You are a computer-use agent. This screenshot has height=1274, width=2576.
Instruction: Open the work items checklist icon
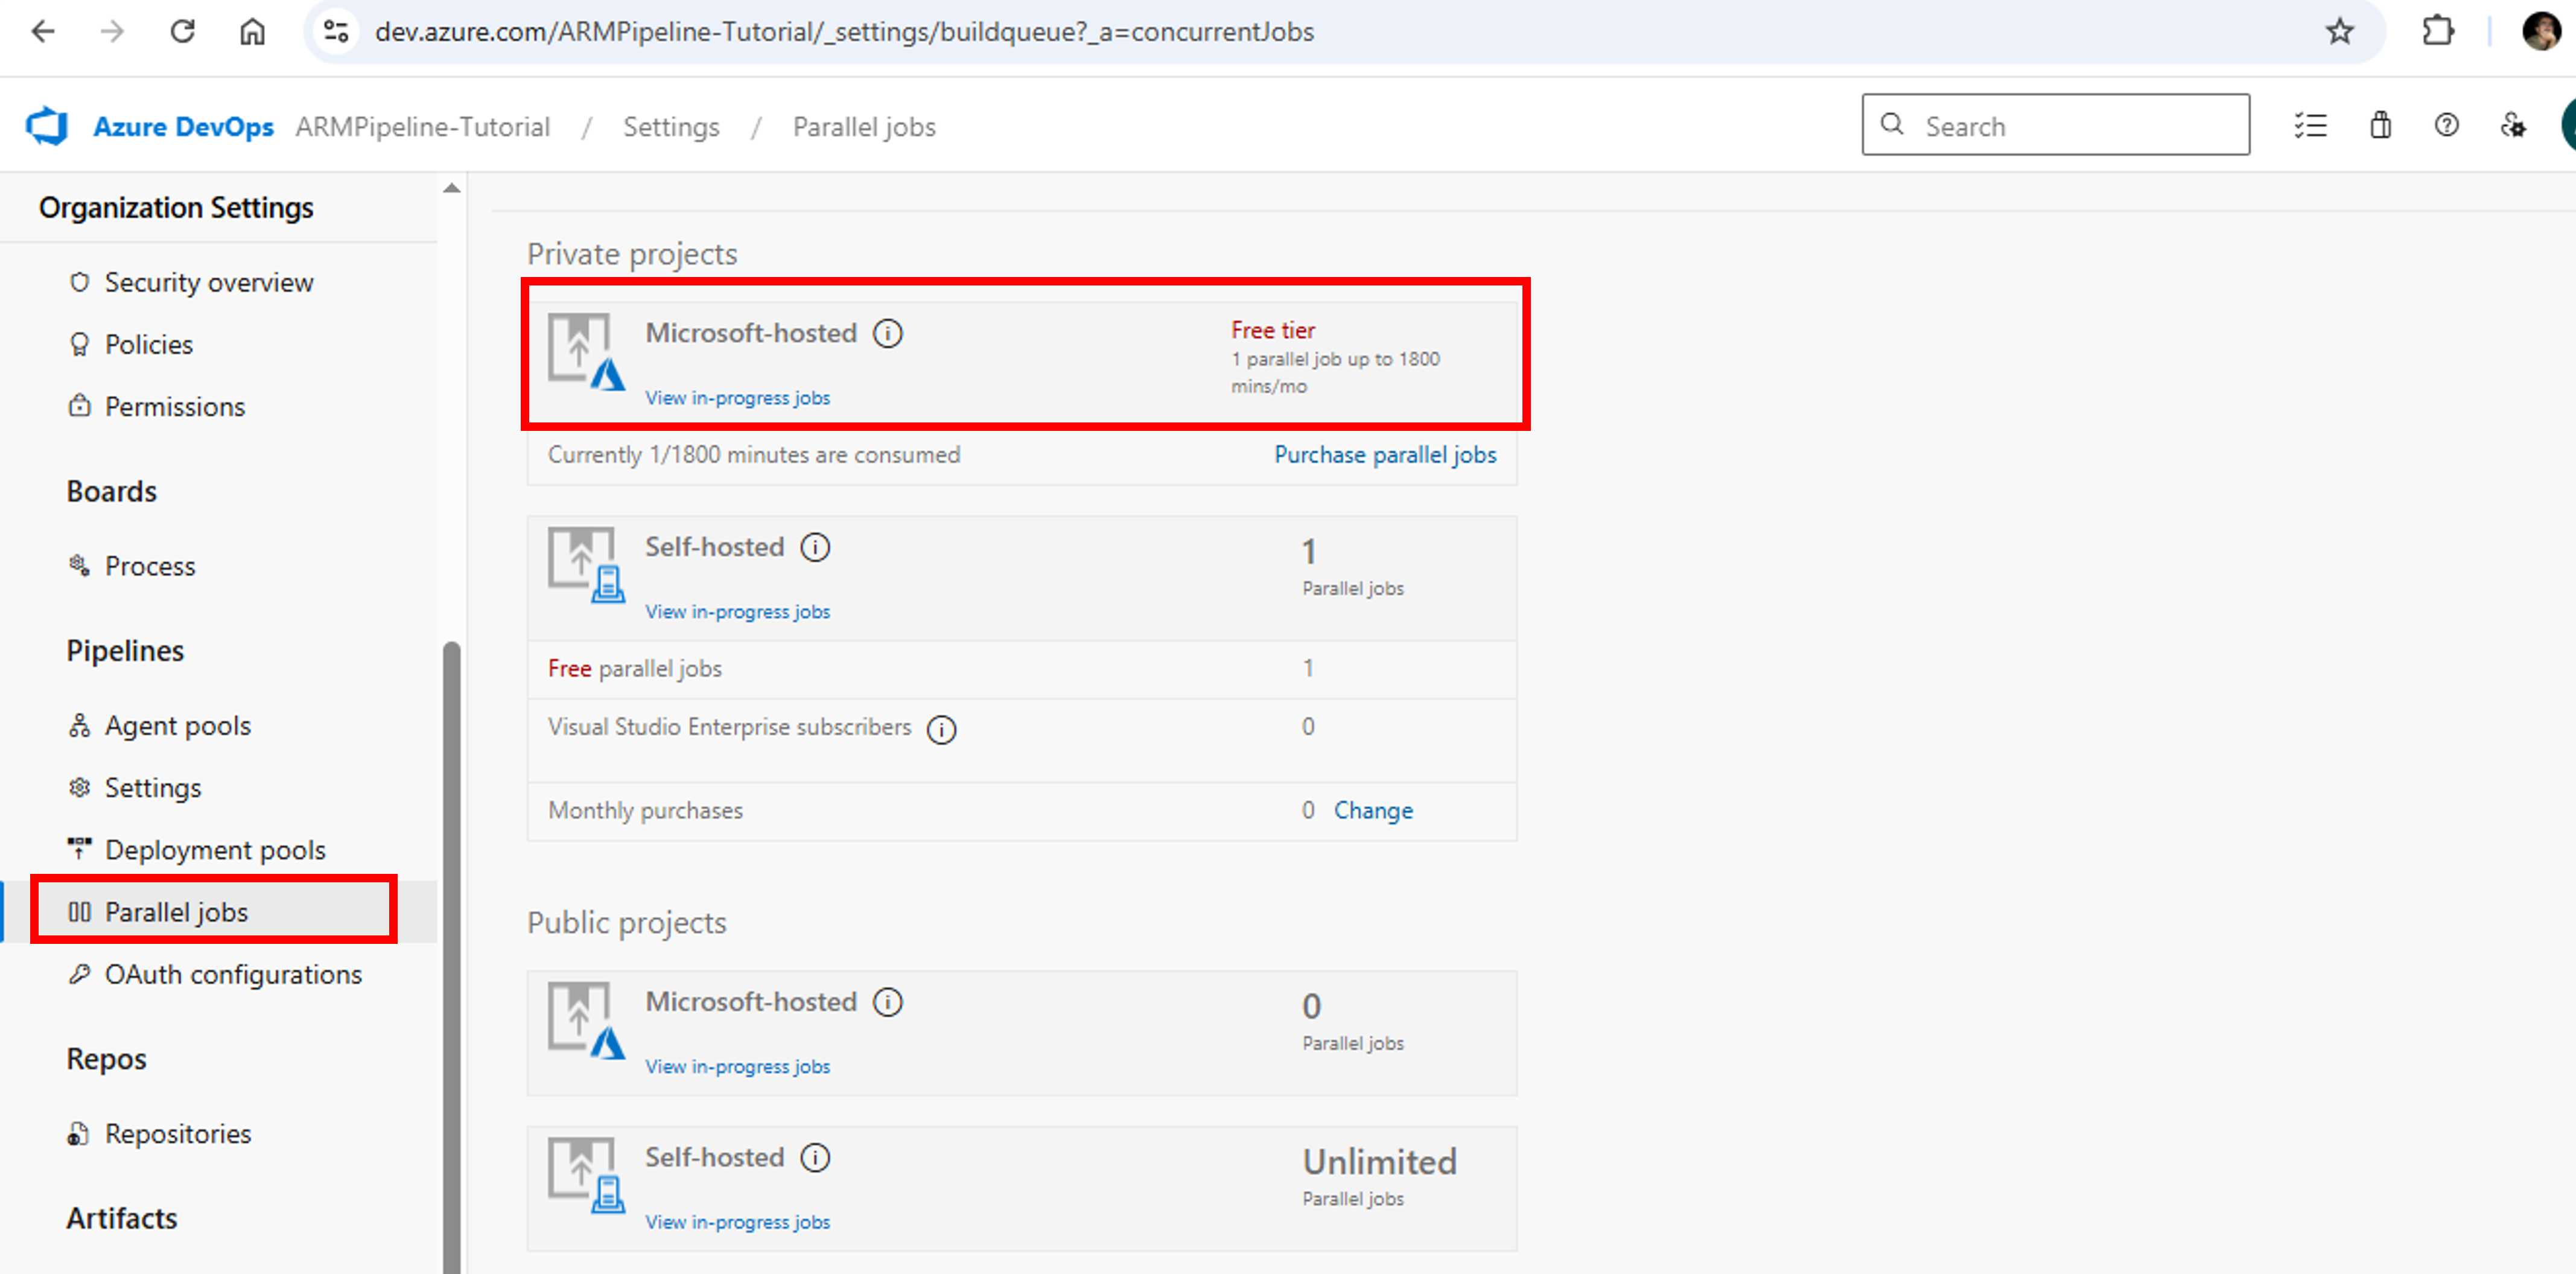(2311, 125)
